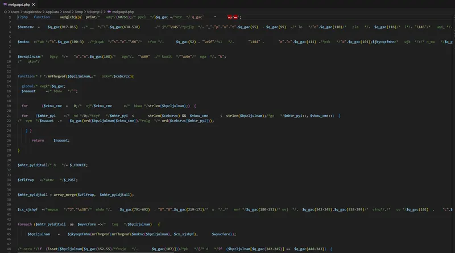Click the PHP icon in the breadcrumb
This screenshot has height=253, width=455.
pos(109,12)
